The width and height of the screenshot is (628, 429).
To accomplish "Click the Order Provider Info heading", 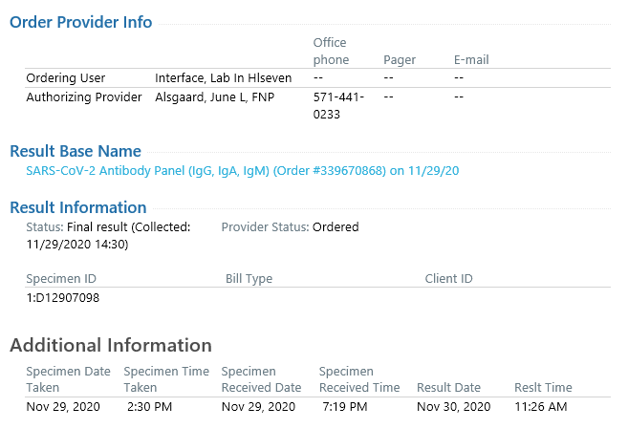I will pos(81,22).
